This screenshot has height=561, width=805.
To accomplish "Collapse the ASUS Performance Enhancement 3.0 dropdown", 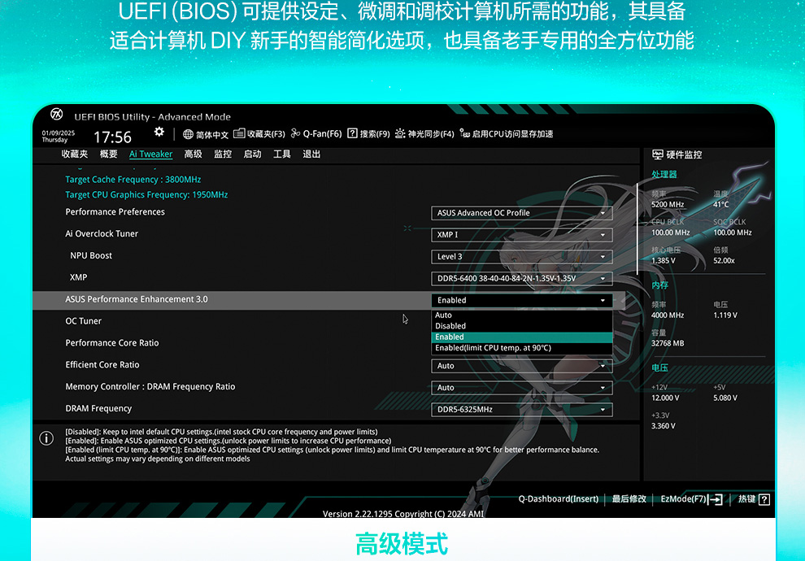I will [521, 300].
